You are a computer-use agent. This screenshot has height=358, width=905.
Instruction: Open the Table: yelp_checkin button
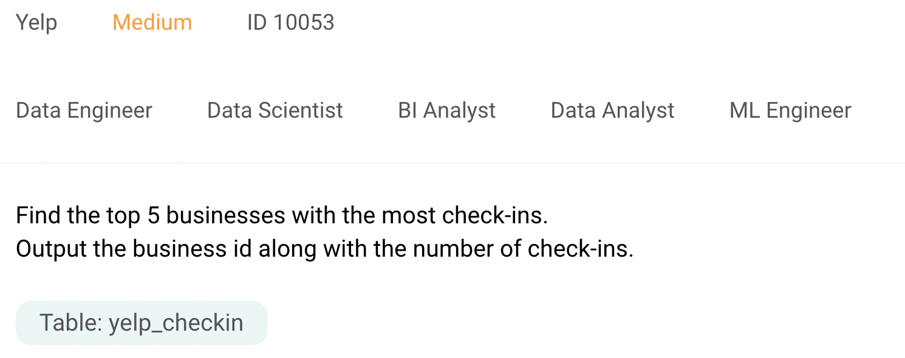coord(142,323)
